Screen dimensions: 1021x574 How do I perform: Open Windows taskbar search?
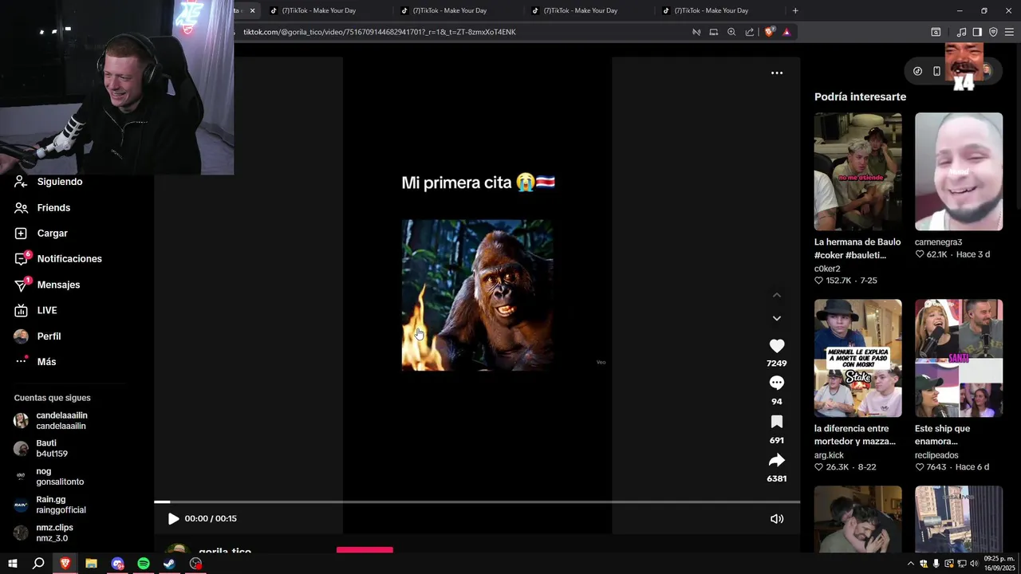38,564
